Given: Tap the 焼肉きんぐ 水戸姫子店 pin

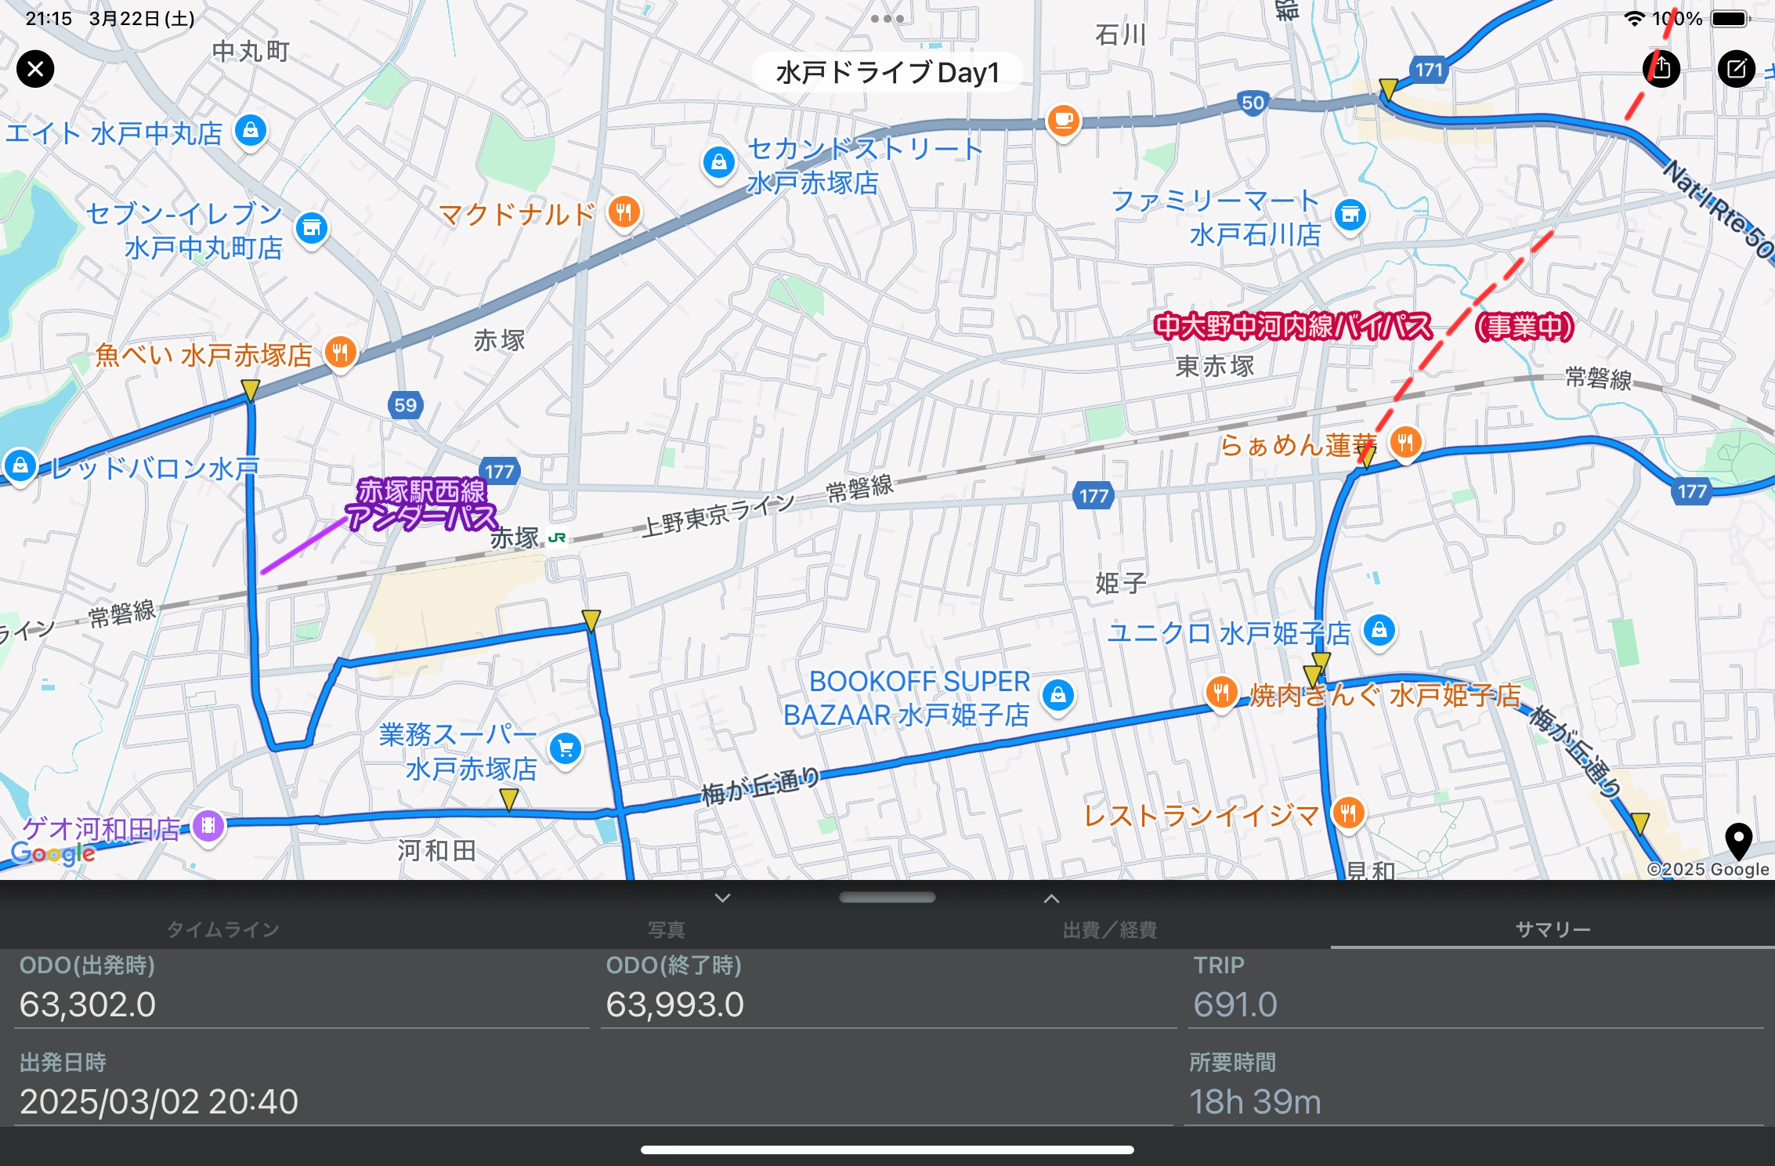Looking at the screenshot, I should tap(1221, 693).
